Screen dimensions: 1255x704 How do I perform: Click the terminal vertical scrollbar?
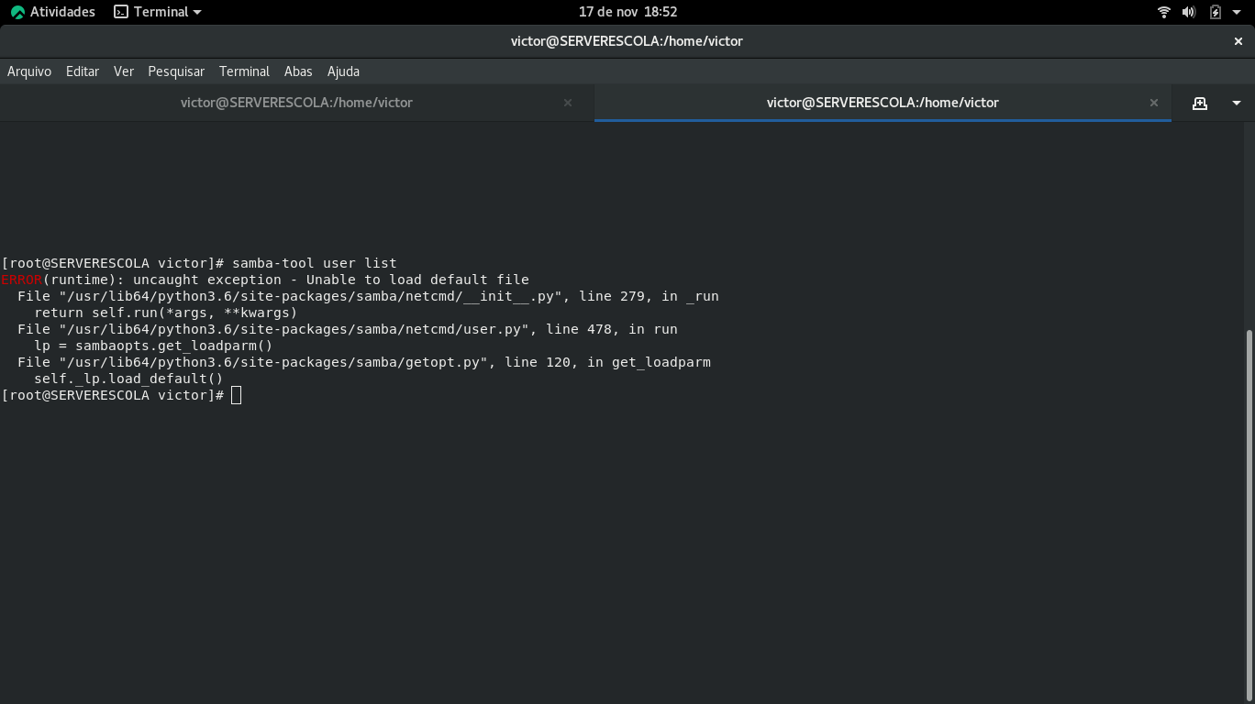point(1249,513)
